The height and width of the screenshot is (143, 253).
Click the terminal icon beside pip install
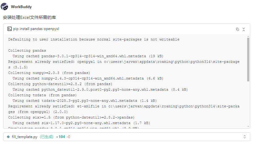click(10, 29)
